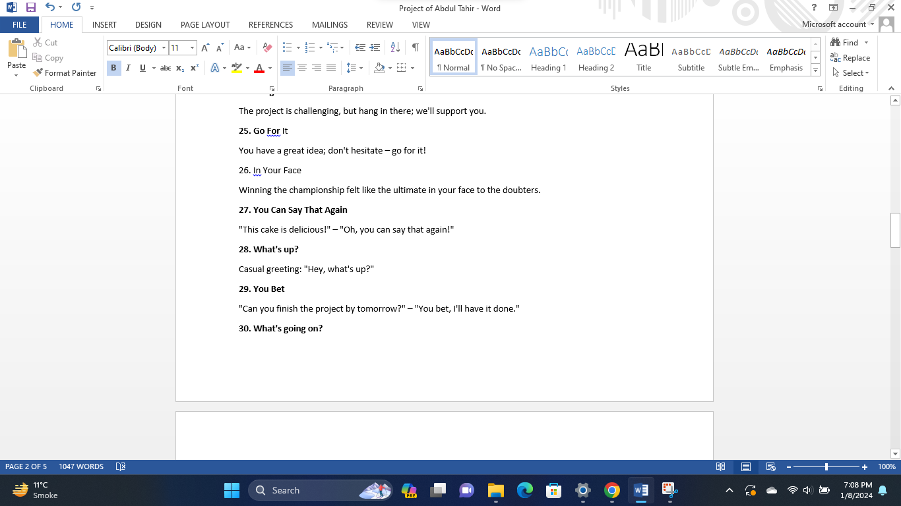Clear all formatting with the eraser icon

pyautogui.click(x=267, y=47)
